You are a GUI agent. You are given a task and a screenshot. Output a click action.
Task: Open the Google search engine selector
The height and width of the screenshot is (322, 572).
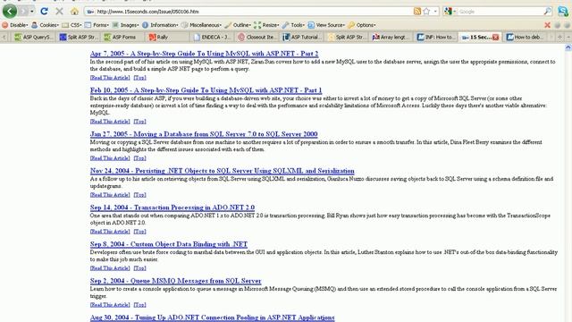450,12
